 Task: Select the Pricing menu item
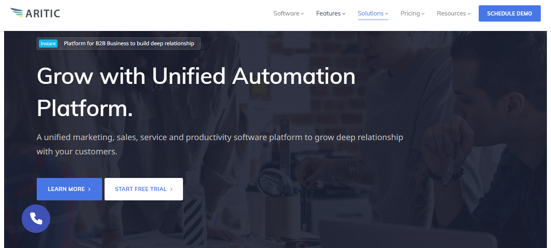pyautogui.click(x=410, y=13)
